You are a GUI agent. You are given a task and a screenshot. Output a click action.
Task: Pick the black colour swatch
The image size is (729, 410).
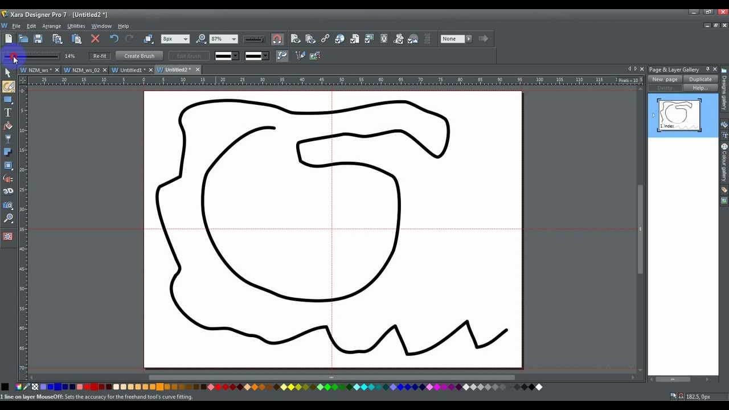(x=5, y=387)
